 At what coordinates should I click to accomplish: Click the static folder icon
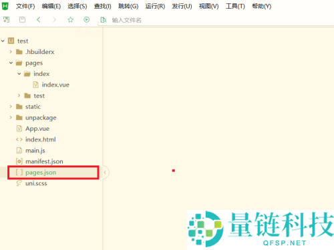19,107
